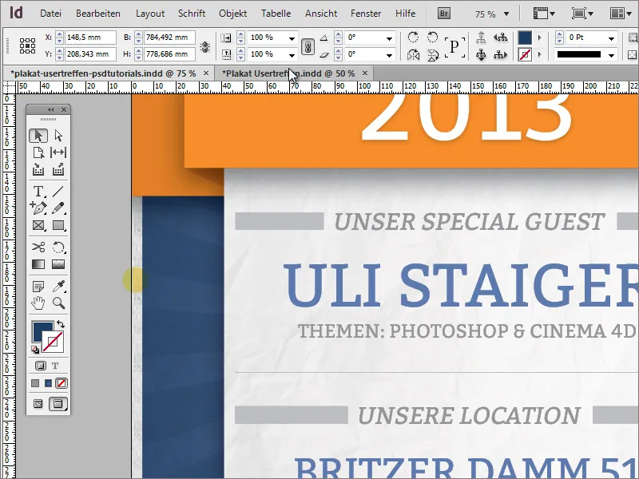Increase Y position with stepper up
This screenshot has width=639, height=479.
pos(59,51)
